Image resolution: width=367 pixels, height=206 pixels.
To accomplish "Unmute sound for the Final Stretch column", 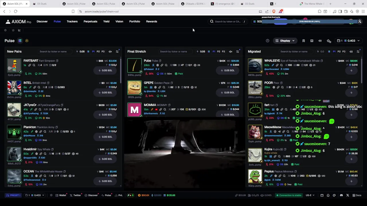I will [231, 51].
